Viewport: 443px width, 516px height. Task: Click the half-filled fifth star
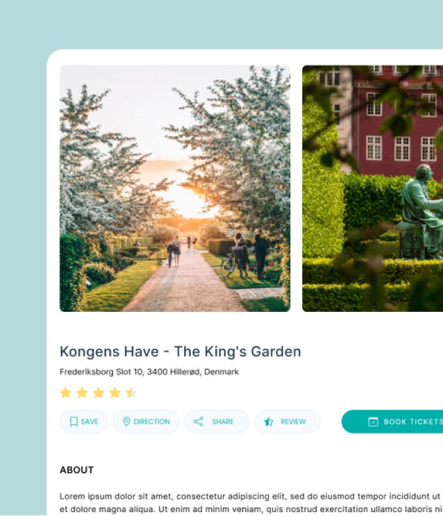coord(131,393)
